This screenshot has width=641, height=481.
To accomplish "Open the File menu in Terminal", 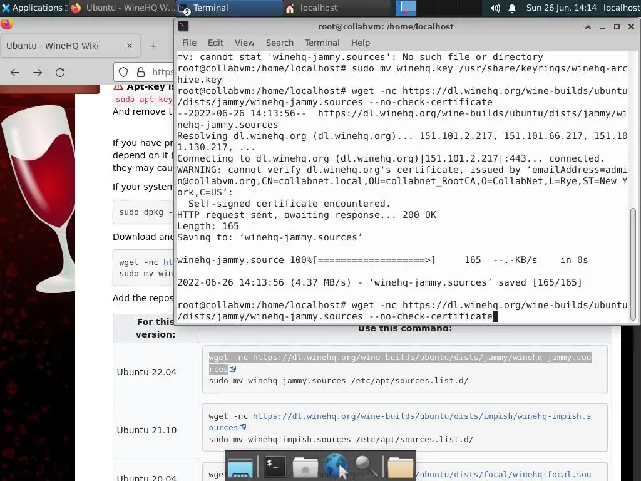I will (189, 43).
